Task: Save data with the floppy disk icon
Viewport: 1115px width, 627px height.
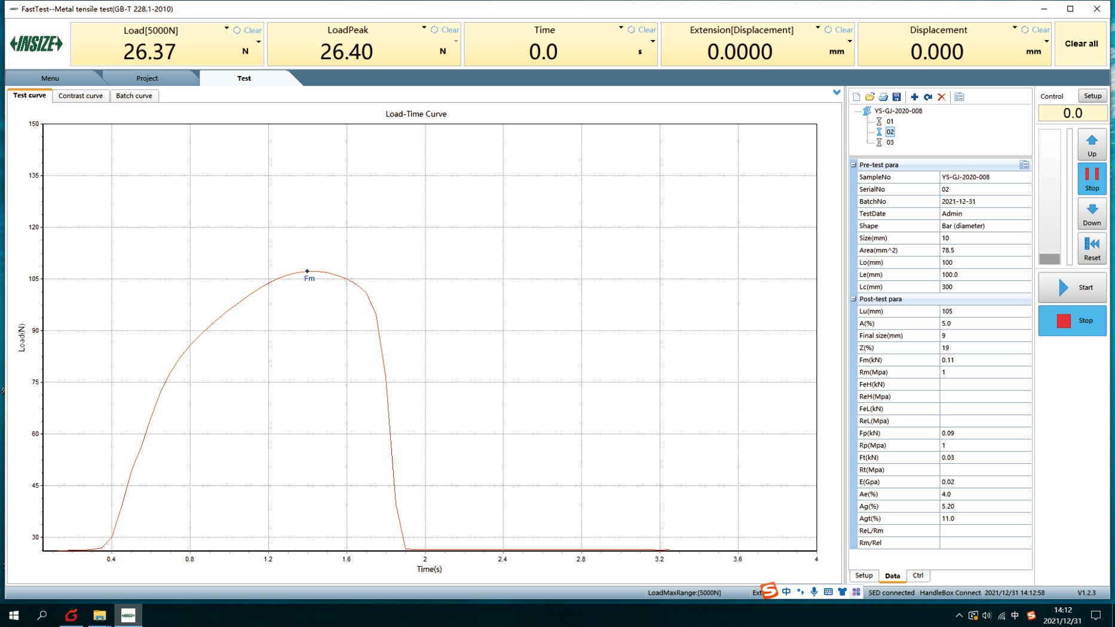Action: tap(896, 97)
